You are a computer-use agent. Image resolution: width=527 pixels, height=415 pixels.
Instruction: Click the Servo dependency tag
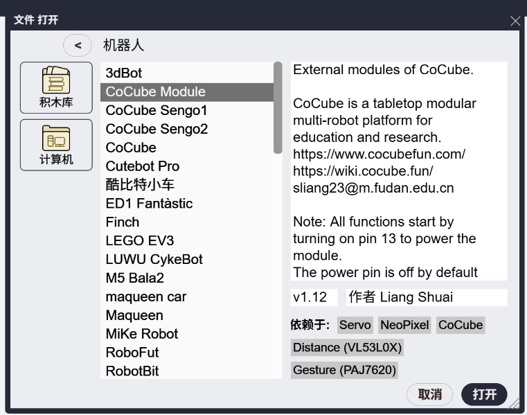[355, 325]
